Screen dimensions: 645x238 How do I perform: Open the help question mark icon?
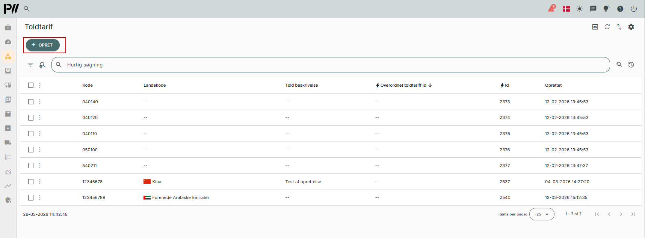620,9
